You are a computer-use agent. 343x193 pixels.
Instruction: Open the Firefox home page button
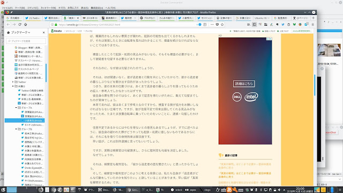25,25
